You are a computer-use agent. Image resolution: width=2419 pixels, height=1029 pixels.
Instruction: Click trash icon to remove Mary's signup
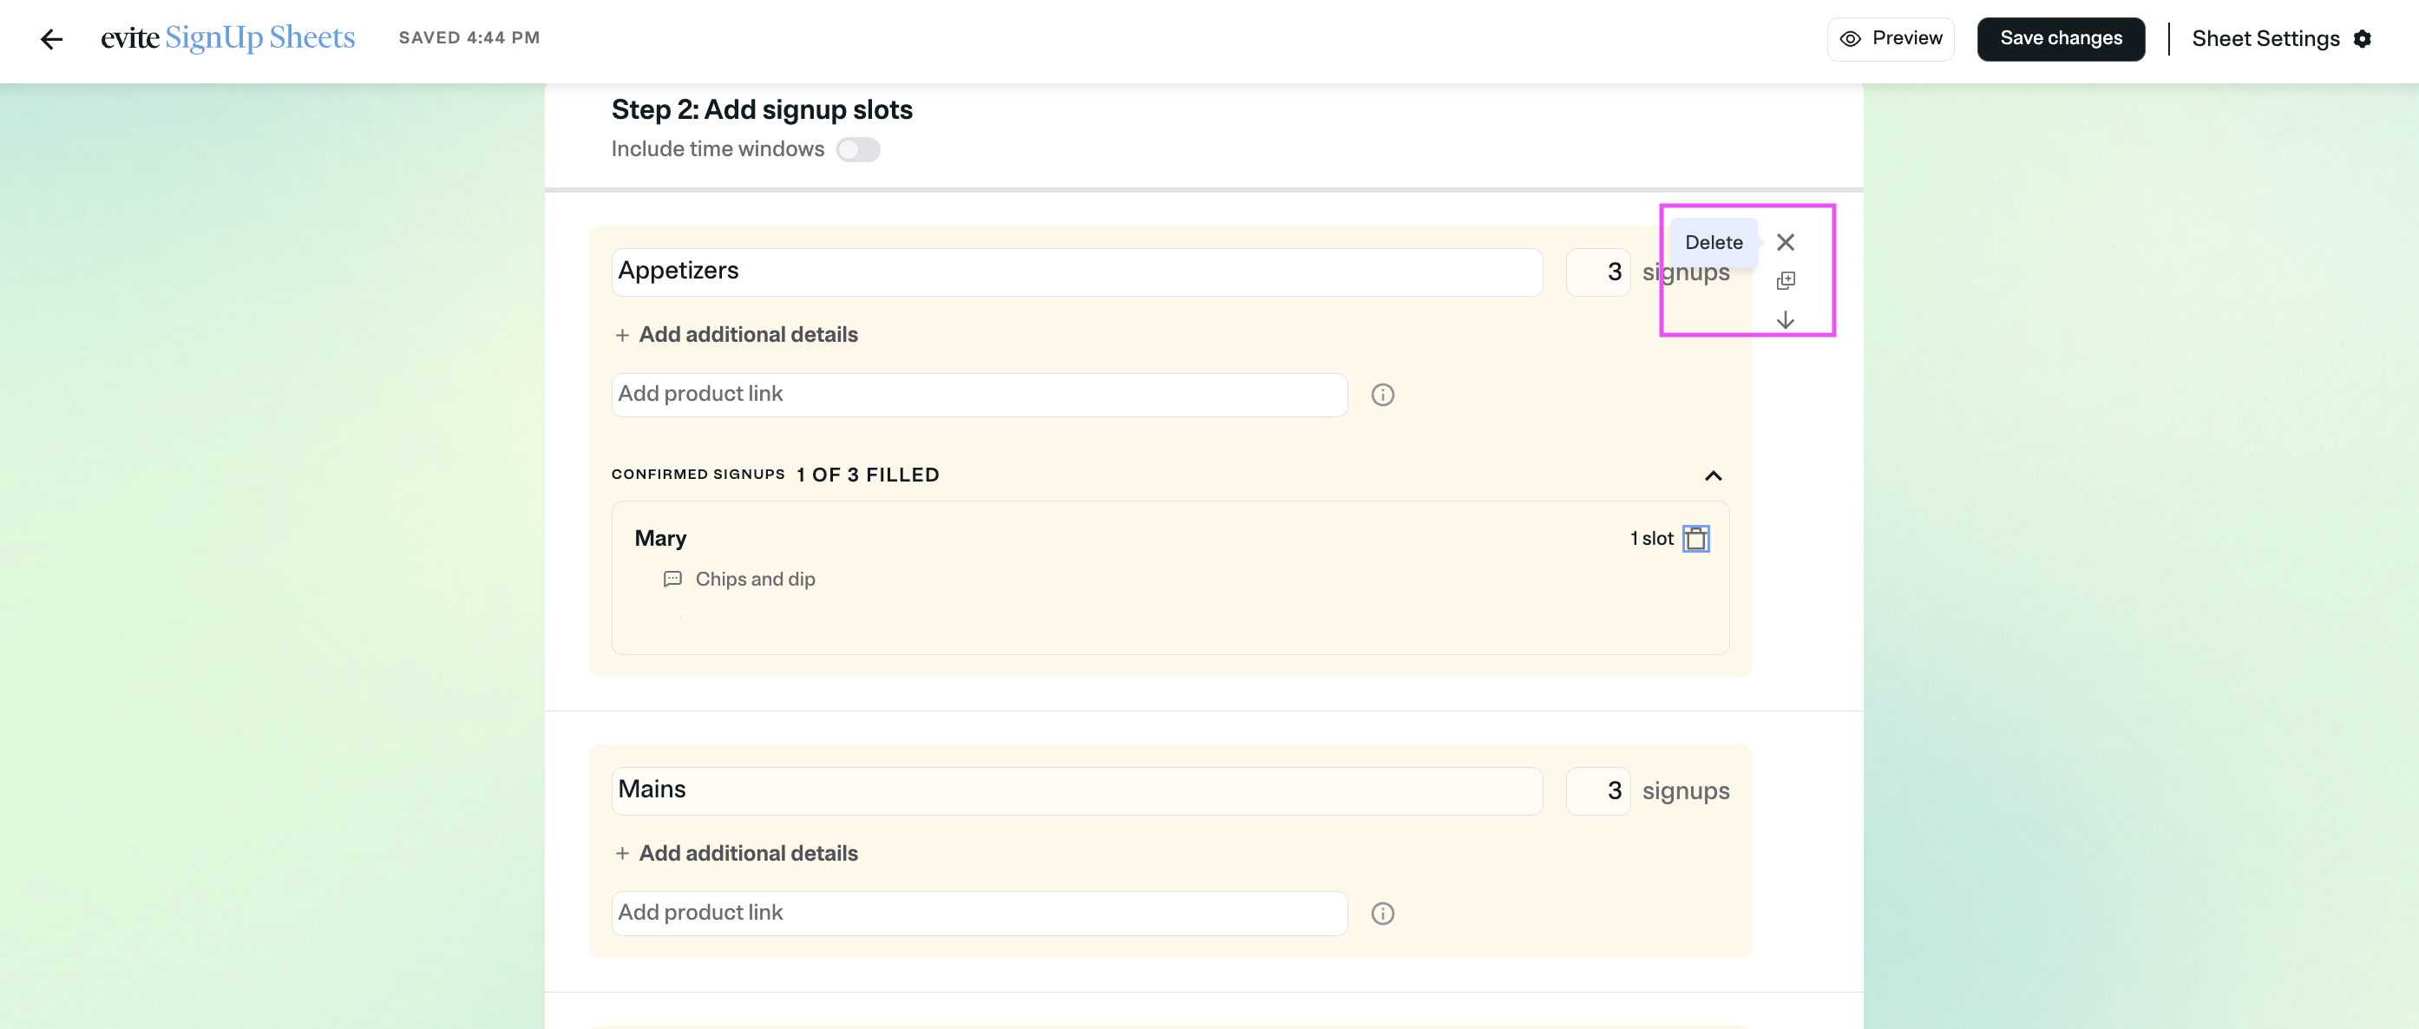[x=1696, y=539]
